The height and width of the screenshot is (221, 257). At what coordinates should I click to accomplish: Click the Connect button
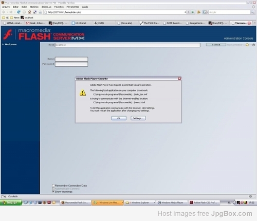pyautogui.click(x=216, y=45)
